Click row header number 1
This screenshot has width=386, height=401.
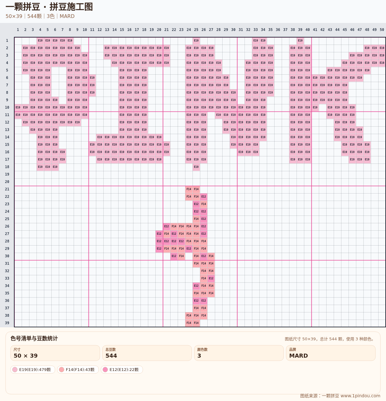coord(7,41)
